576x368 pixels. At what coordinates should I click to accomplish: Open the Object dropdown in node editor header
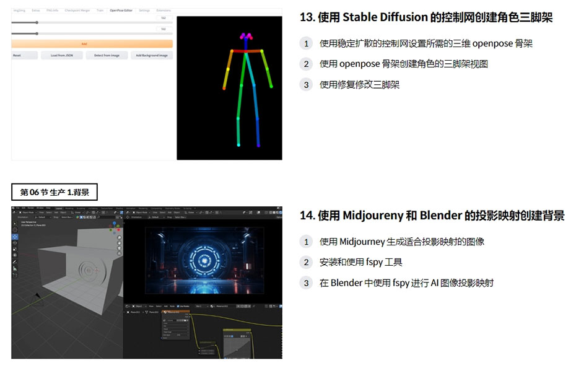pos(139,306)
